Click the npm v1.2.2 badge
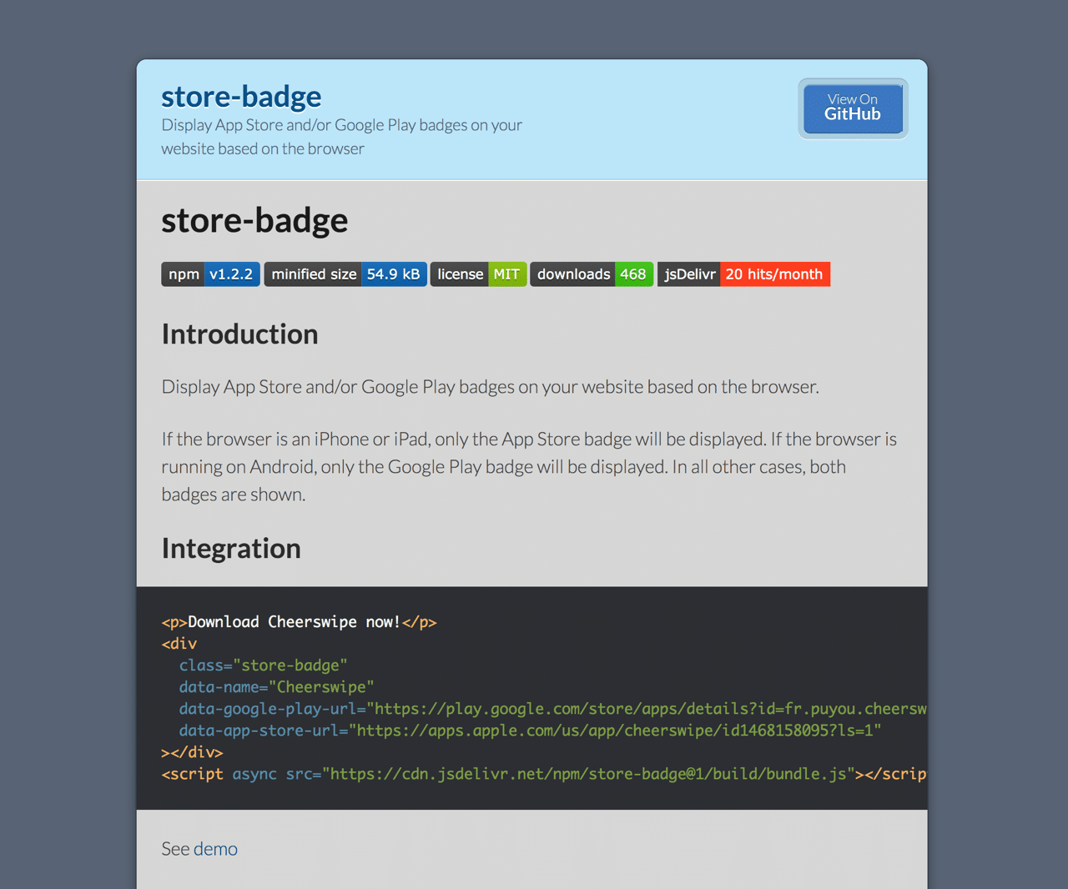Screen dimensions: 1068x889 [x=210, y=274]
